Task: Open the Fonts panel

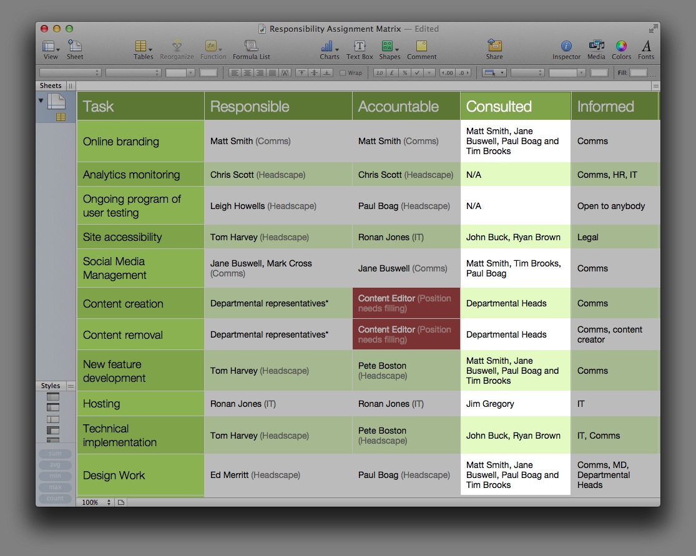Action: [x=646, y=50]
